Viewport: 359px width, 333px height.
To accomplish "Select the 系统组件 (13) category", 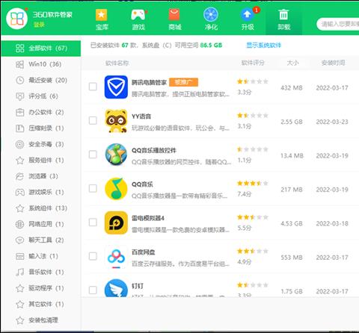I will pos(41,208).
